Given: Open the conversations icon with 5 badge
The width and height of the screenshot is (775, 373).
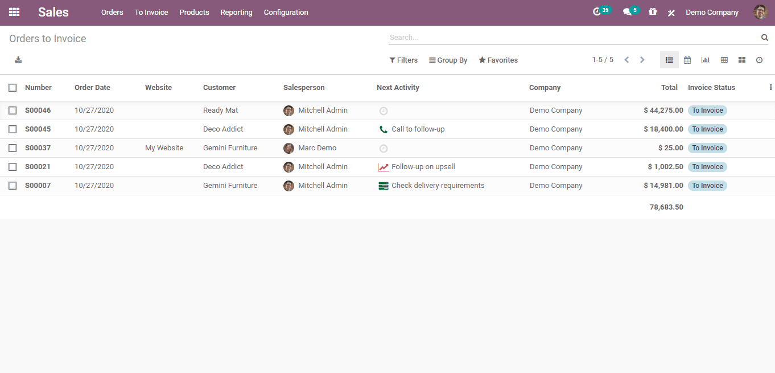Looking at the screenshot, I should 628,12.
